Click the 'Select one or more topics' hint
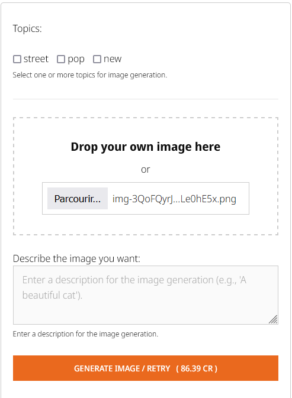The width and height of the screenshot is (292, 398). coord(90,75)
